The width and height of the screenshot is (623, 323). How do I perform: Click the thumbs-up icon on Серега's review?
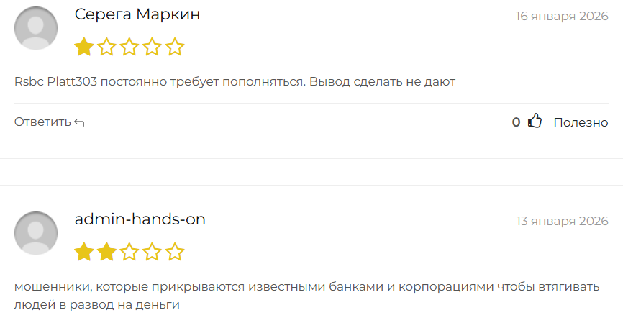pyautogui.click(x=535, y=122)
